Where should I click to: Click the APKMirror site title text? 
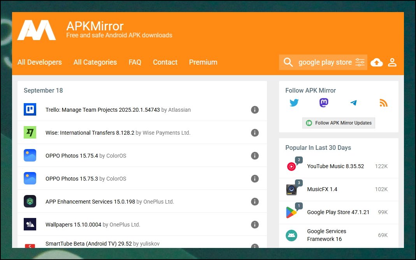point(95,26)
